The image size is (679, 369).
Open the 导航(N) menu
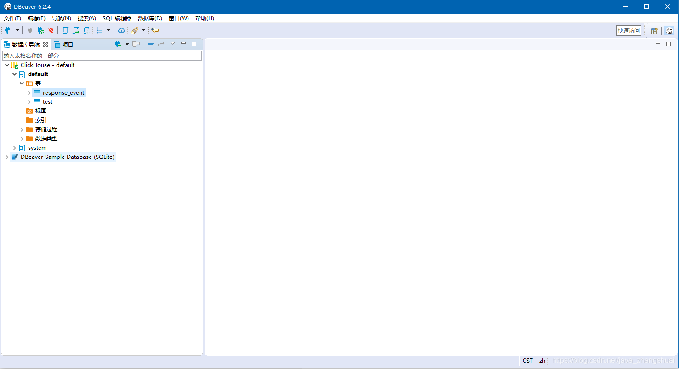62,18
